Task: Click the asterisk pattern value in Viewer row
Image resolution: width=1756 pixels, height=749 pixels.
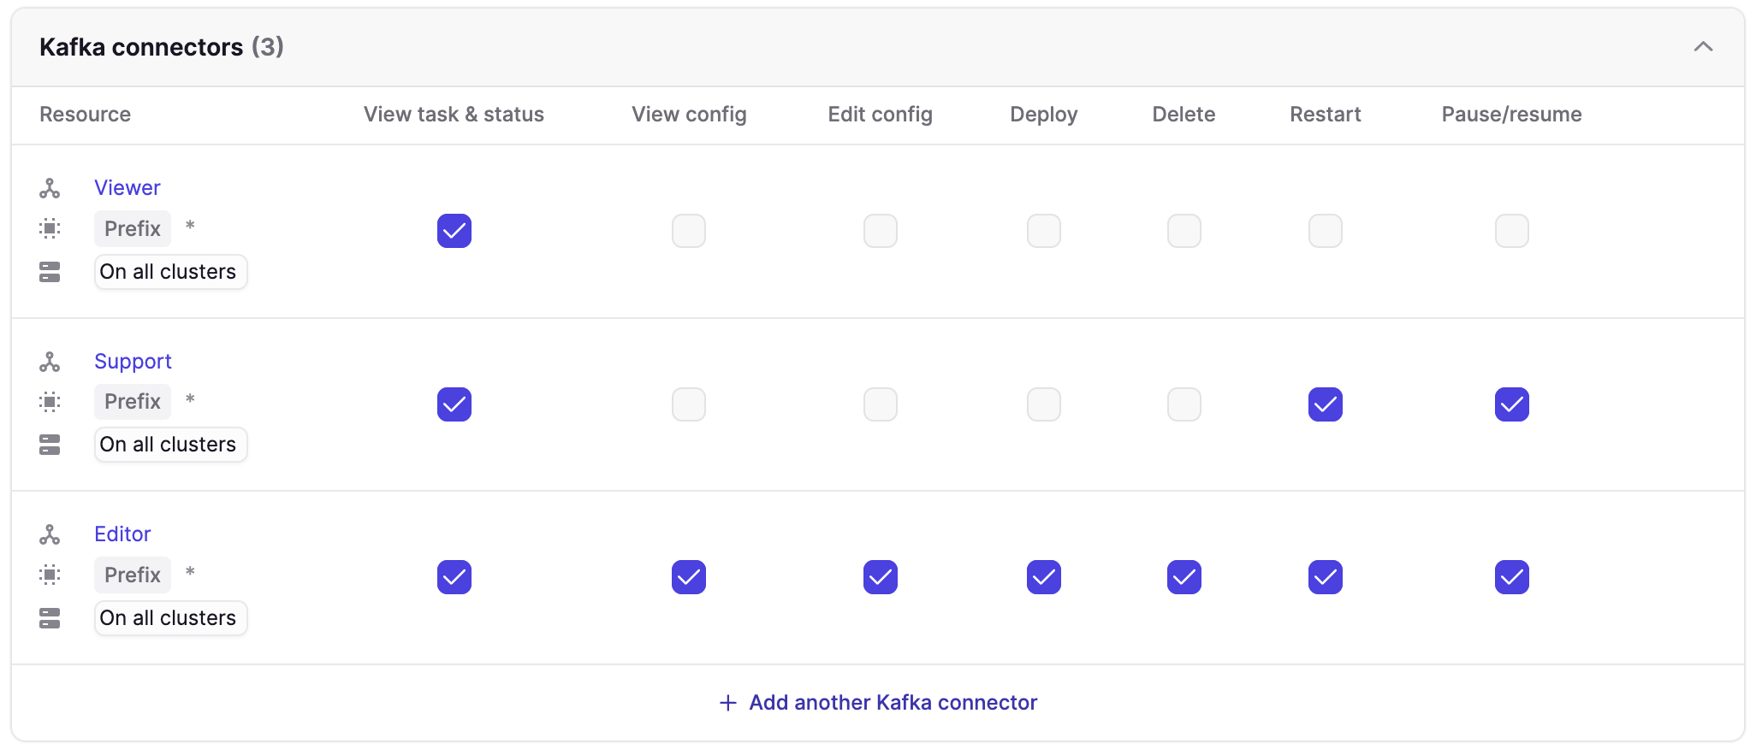Action: [190, 227]
